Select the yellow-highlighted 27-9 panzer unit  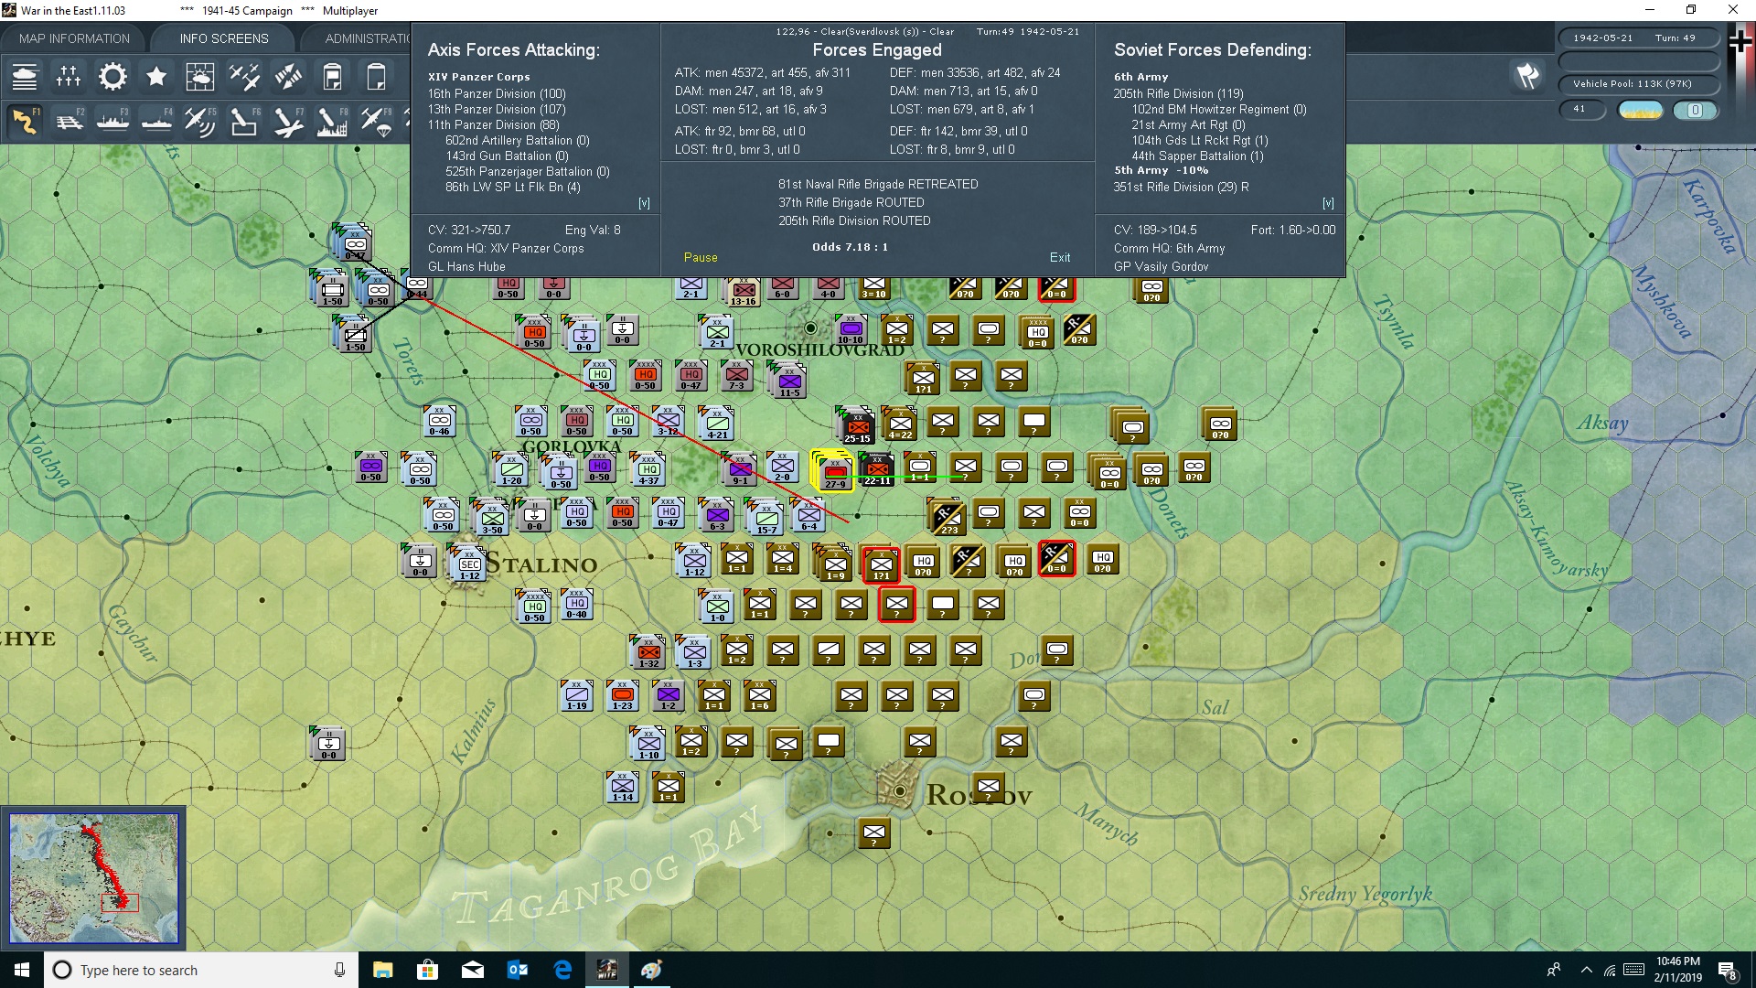click(x=835, y=471)
